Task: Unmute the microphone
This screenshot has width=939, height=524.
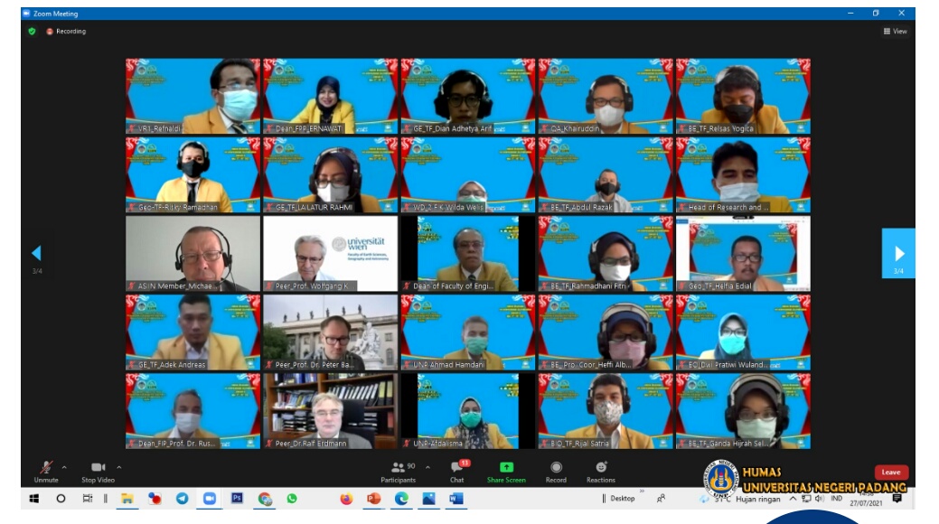Action: pos(45,468)
